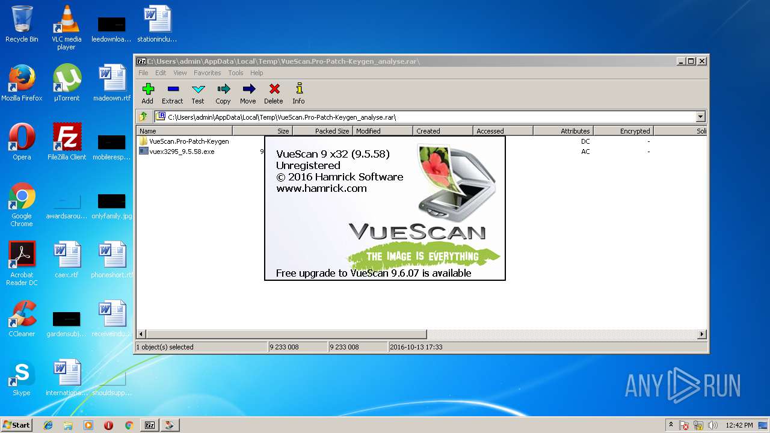Select the stationinclu... Word document icon
The image size is (770, 433).
click(156, 25)
